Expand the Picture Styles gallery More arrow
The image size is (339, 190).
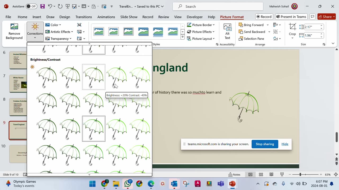click(182, 37)
